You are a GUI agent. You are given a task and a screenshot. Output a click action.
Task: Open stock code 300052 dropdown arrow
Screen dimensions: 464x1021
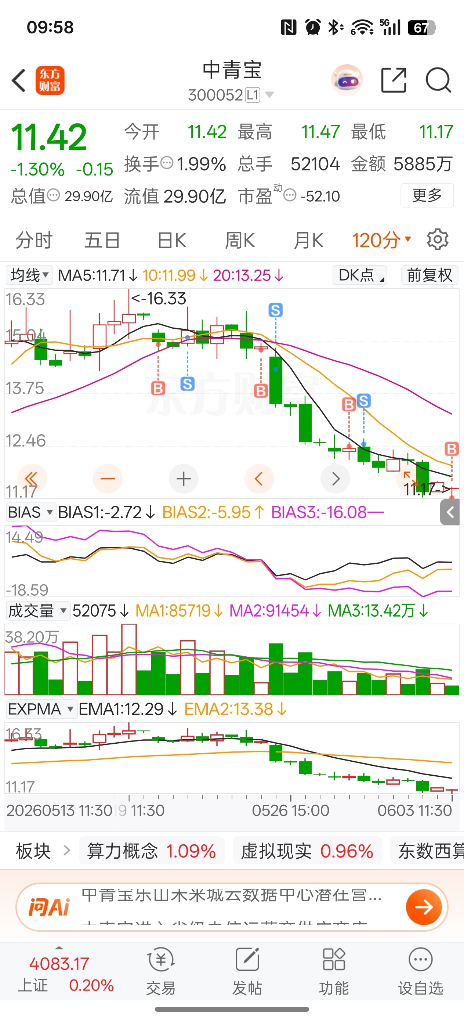click(x=269, y=95)
